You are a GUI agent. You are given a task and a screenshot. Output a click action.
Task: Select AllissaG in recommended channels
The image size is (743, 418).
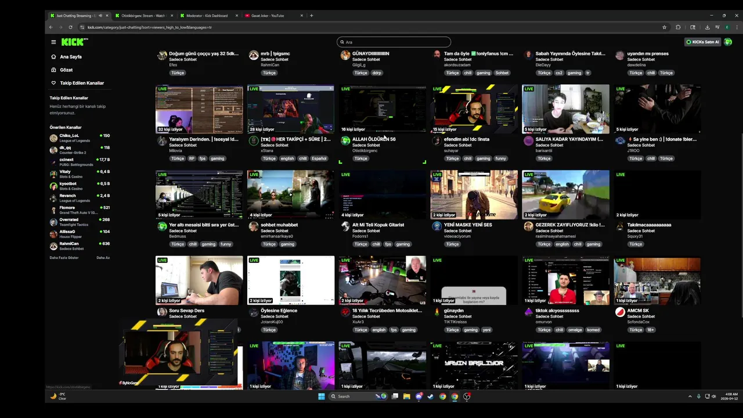pos(80,234)
